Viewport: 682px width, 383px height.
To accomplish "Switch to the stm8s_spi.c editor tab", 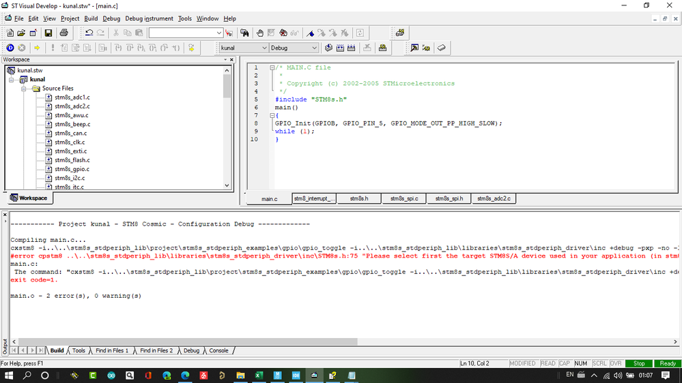I will click(x=404, y=198).
